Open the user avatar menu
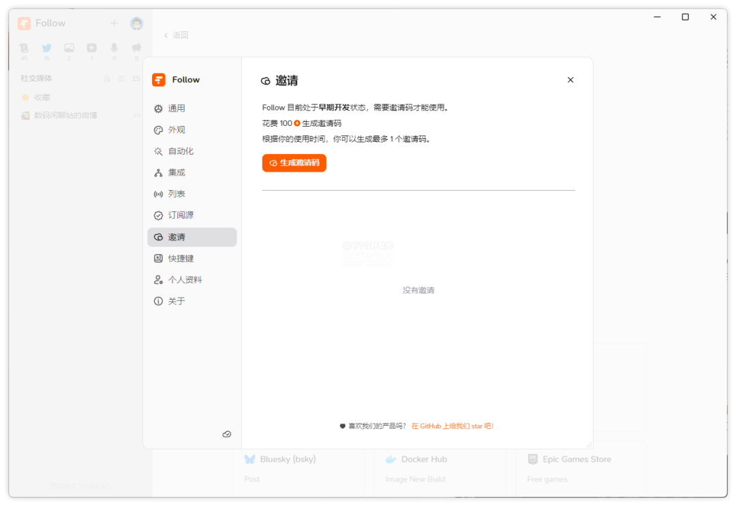This screenshot has height=506, width=736. 136,23
